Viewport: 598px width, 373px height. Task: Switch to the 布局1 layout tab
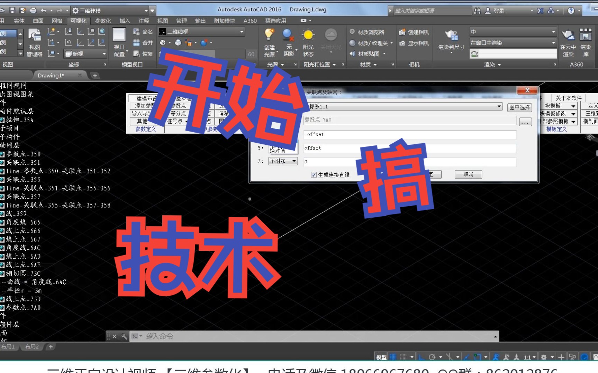(9, 346)
